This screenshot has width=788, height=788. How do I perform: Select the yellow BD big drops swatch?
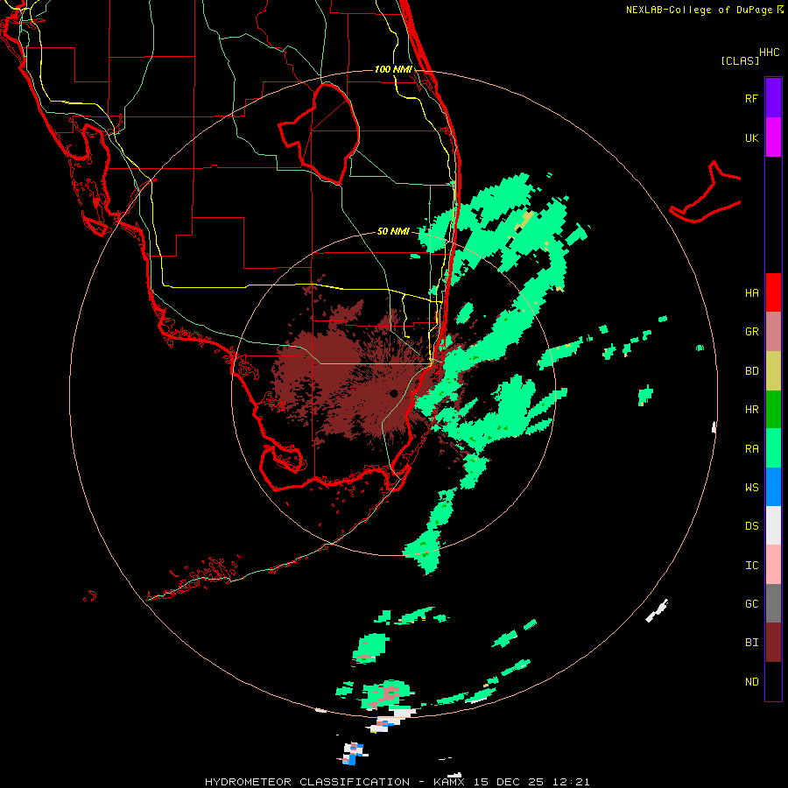pyautogui.click(x=773, y=371)
